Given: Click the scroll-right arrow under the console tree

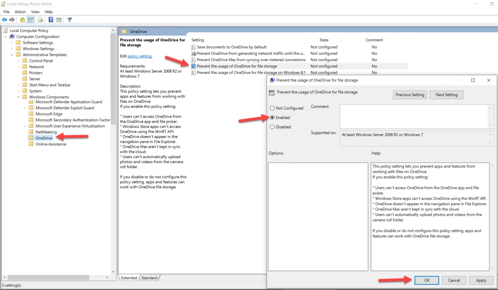Looking at the screenshot, I should coord(107,277).
